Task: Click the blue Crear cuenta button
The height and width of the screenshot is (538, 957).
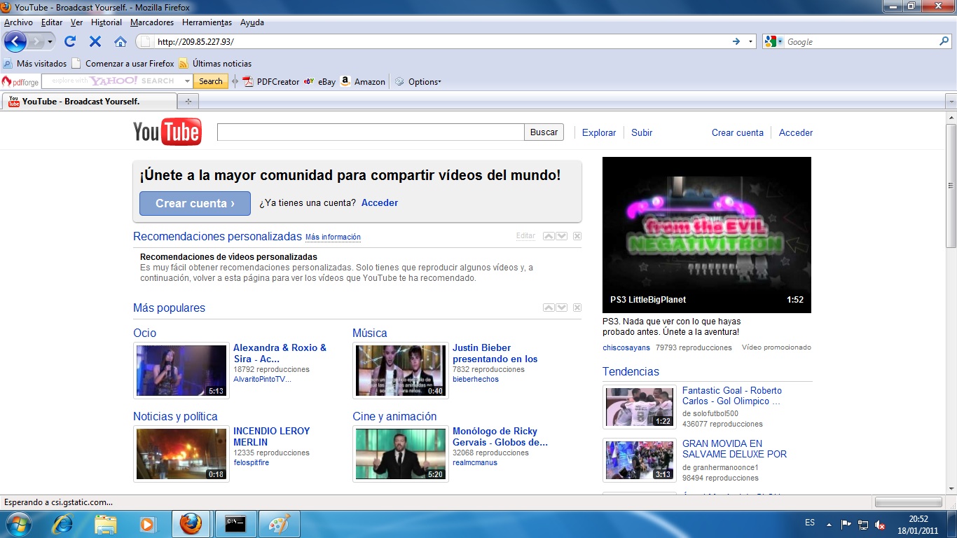Action: [195, 203]
